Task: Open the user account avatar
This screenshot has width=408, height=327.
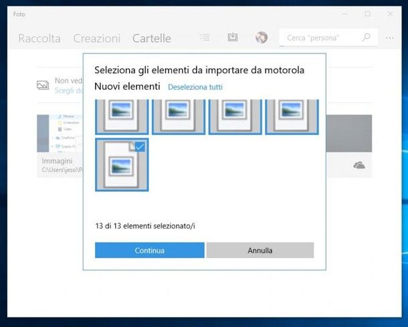Action: pos(262,37)
